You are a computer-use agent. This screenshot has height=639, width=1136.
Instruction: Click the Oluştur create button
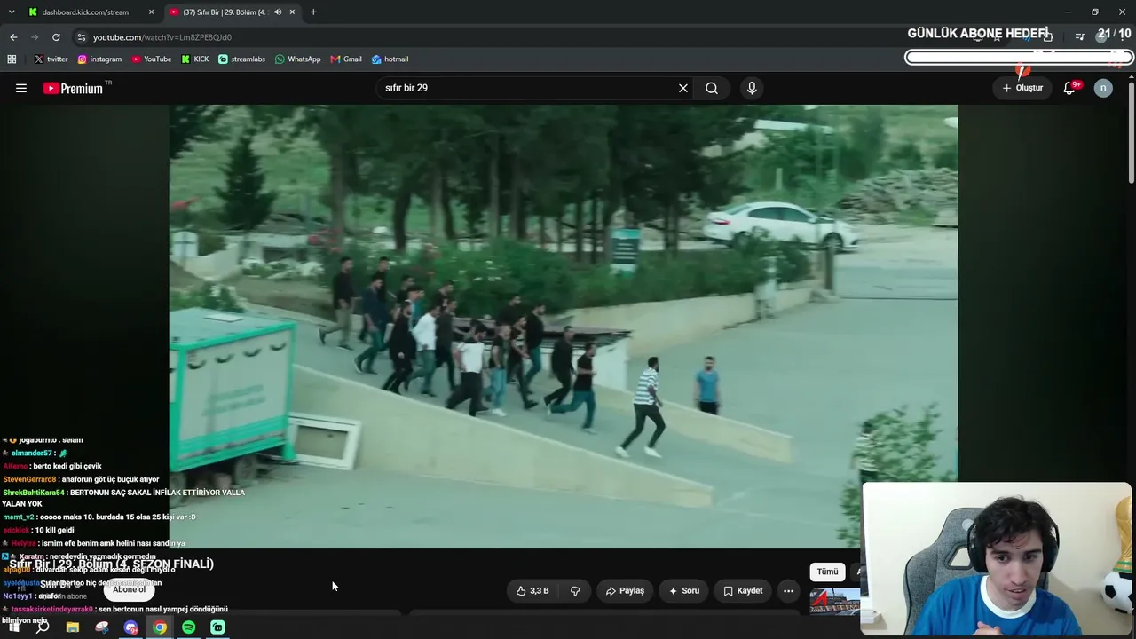(x=1022, y=88)
